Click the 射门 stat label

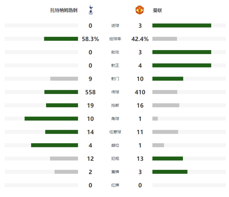[115, 79]
